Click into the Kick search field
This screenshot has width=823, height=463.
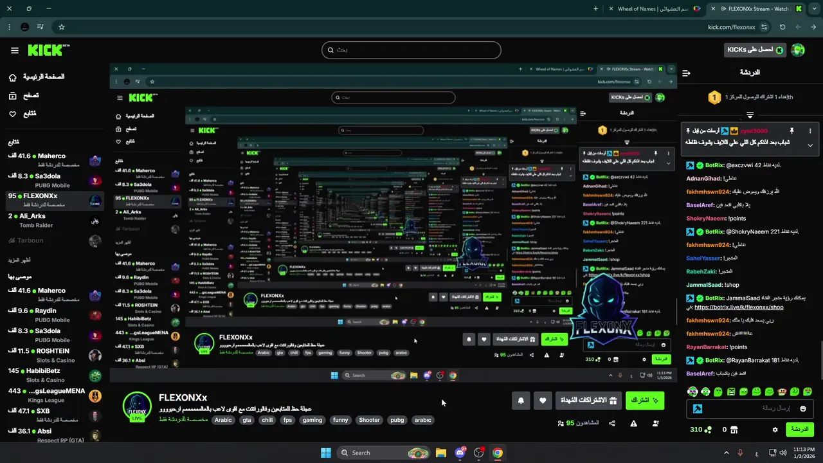(x=411, y=50)
